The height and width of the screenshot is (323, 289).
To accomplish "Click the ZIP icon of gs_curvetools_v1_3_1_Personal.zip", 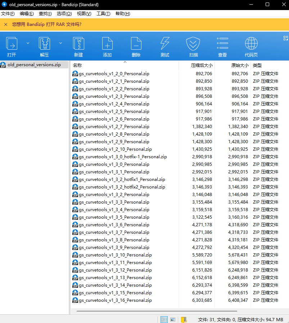I will point(75,172).
